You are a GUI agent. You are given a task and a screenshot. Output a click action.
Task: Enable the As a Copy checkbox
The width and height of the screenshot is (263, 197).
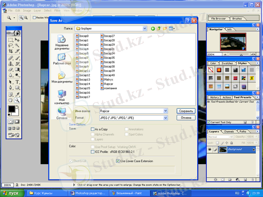click(x=93, y=129)
